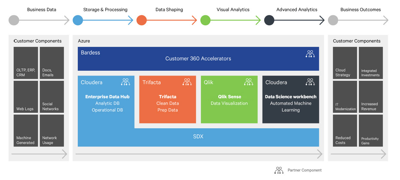The height and width of the screenshot is (180, 400).
Task: Click the Business Data stage heading
Action: coord(41,10)
